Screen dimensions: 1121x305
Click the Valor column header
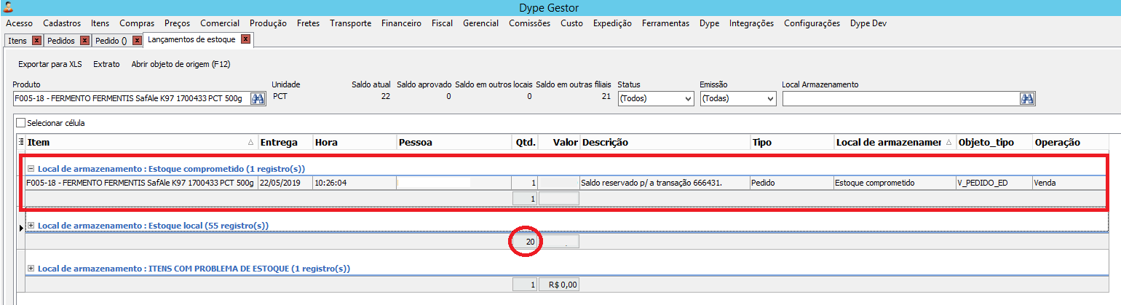click(559, 142)
